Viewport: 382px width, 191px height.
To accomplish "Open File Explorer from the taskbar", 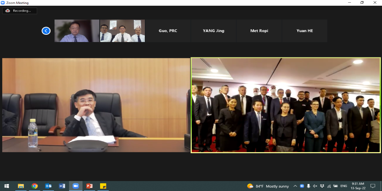I will pyautogui.click(x=21, y=186).
